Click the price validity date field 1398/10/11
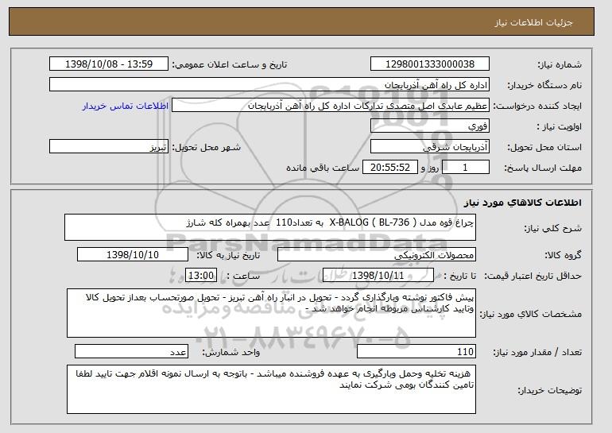This screenshot has width=612, height=433. [x=378, y=276]
